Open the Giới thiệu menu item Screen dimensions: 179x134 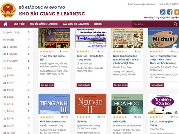click(x=19, y=24)
